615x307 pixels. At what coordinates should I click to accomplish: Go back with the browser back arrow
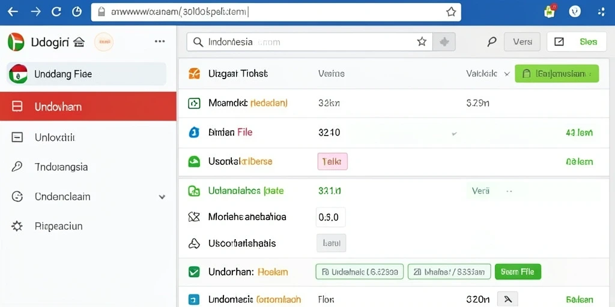click(13, 12)
